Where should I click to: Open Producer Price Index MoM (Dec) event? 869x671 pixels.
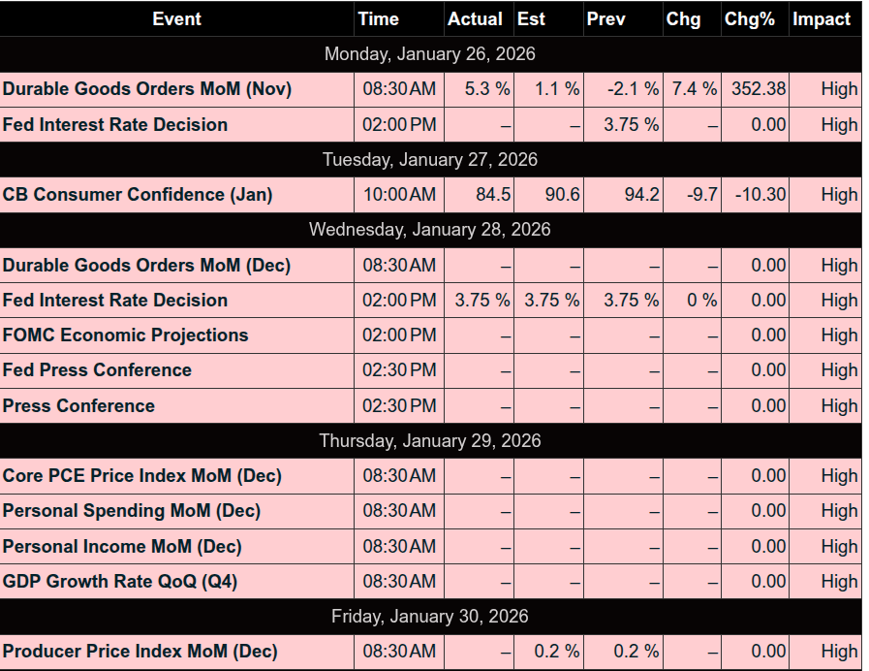(x=140, y=652)
